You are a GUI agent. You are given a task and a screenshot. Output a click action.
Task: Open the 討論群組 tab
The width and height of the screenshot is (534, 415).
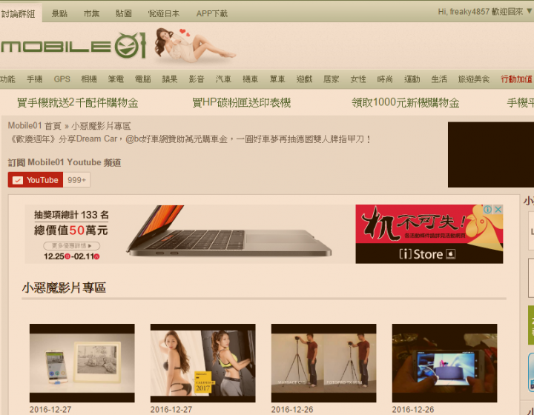point(18,13)
